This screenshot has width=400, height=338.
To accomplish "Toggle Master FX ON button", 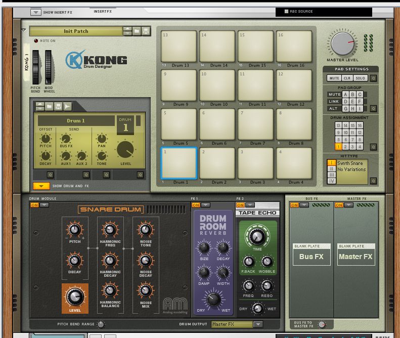I will (339, 205).
